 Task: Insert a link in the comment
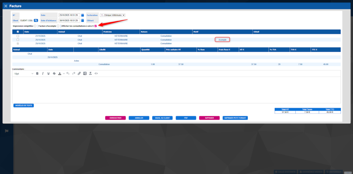(x=79, y=74)
